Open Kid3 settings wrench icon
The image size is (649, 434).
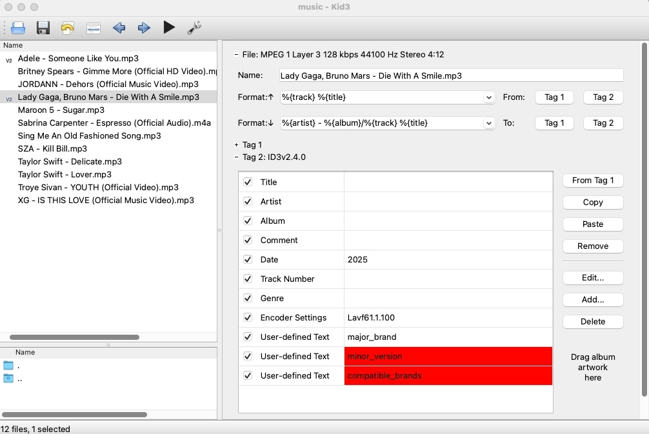tap(194, 28)
